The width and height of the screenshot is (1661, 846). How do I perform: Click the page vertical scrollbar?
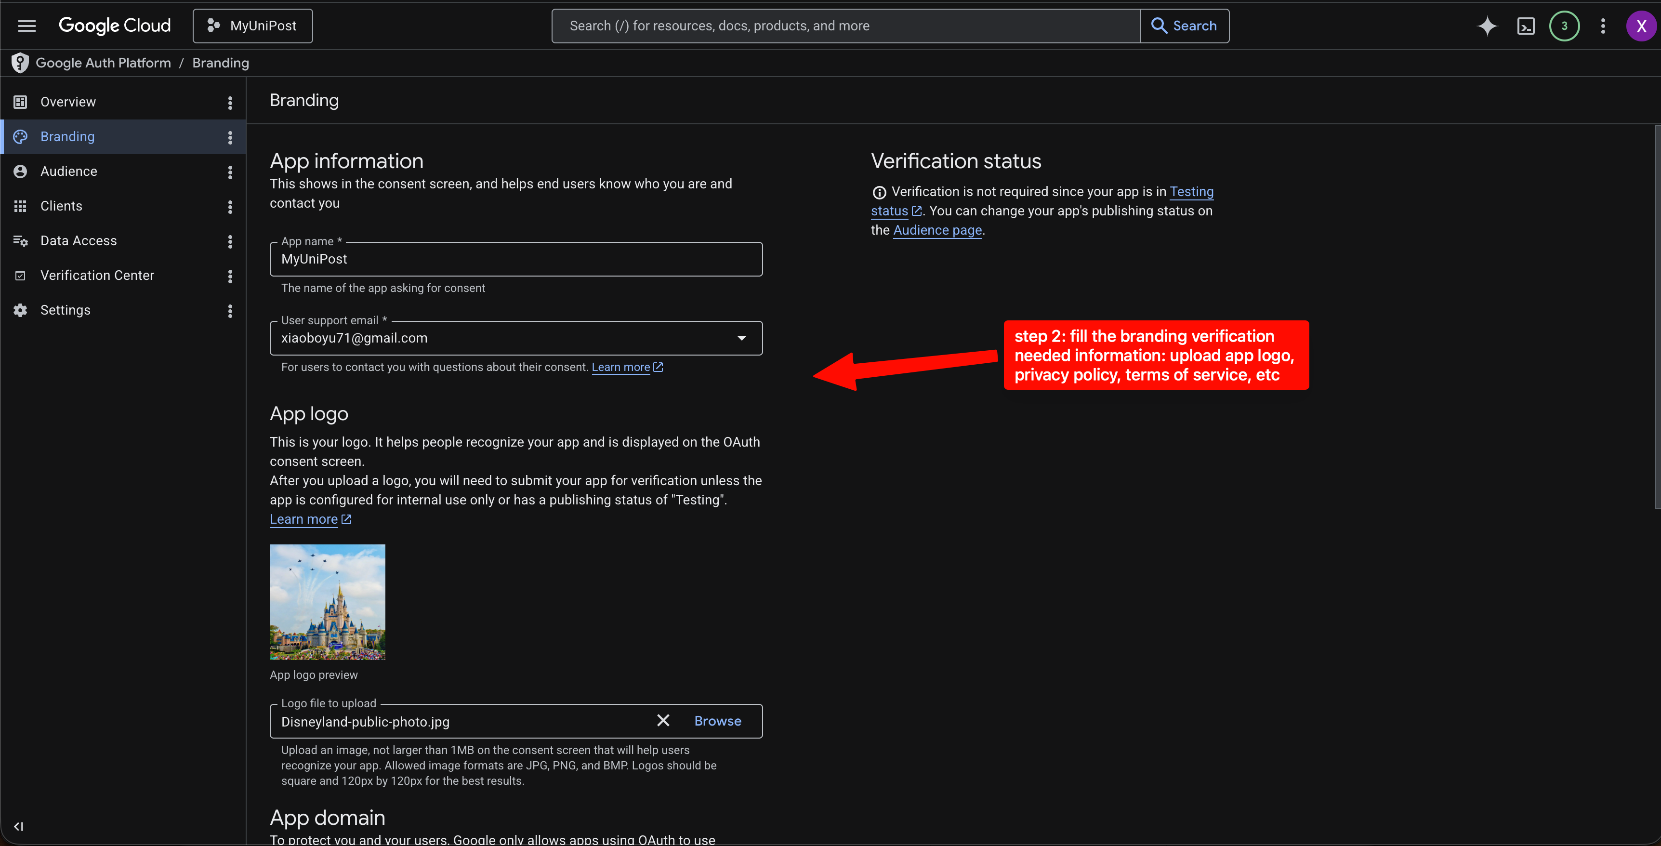click(x=1657, y=317)
